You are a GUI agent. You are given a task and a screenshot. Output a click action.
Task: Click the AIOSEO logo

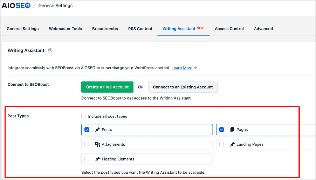[16, 6]
